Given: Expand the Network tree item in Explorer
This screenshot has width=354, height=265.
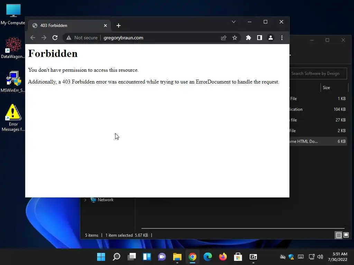Looking at the screenshot, I should [85, 200].
